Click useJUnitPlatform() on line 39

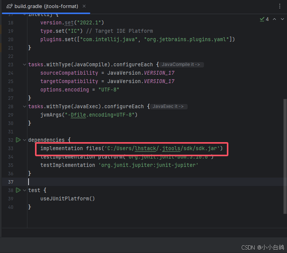[x=67, y=199]
